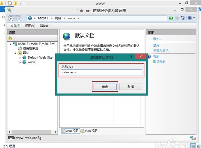Close the 添加默认文档 dialog with the X
Viewport: 201px width, 148px height.
point(141,56)
